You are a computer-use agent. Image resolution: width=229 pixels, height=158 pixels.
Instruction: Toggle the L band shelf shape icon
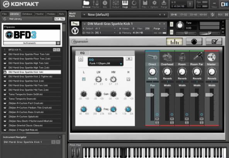point(84,79)
